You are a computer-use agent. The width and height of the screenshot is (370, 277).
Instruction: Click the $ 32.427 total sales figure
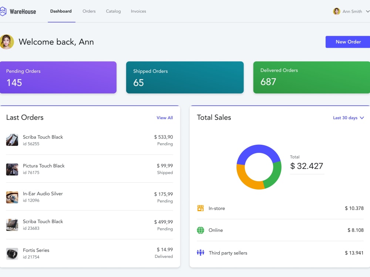click(306, 166)
